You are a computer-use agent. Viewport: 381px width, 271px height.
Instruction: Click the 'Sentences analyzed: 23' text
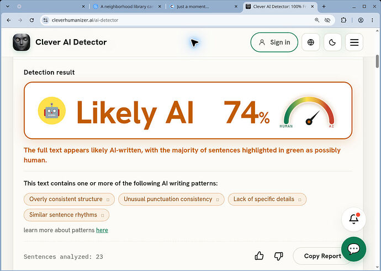coord(63,257)
